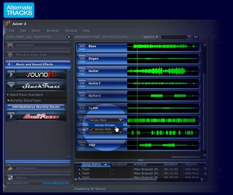This screenshot has width=233, height=195.
Task: Collapse Worship StackTraxx tree node
Action: (8, 100)
